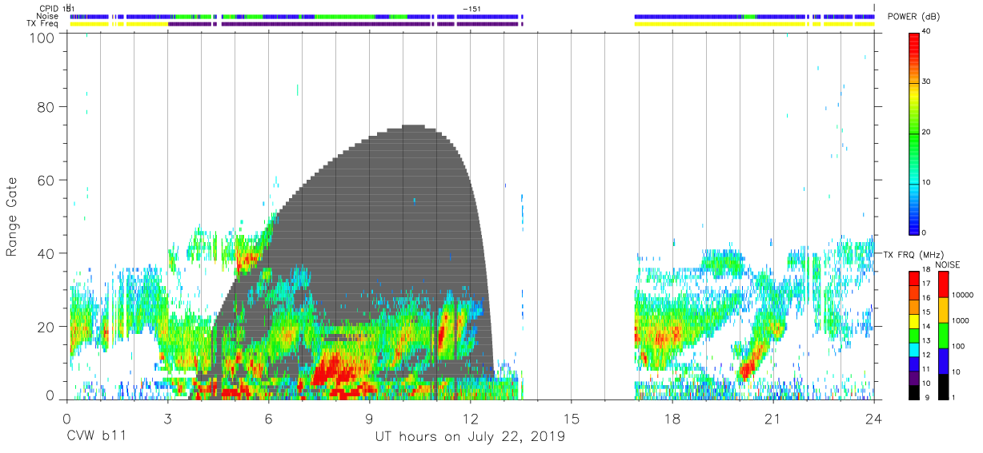Click the POWER (dB) colorbar label

point(913,17)
